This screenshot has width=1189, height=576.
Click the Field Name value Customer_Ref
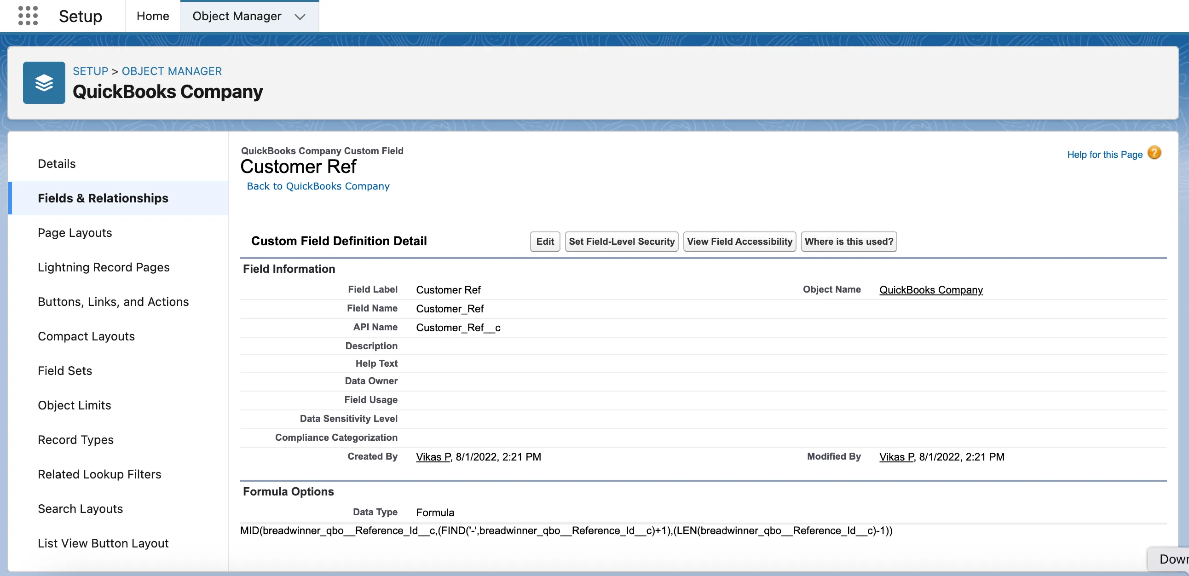pos(450,309)
